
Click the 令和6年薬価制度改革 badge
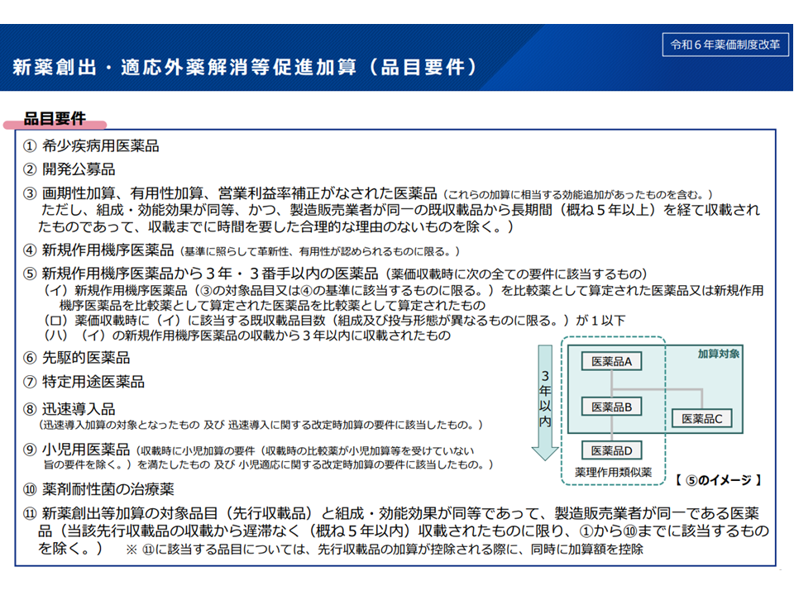(x=725, y=45)
